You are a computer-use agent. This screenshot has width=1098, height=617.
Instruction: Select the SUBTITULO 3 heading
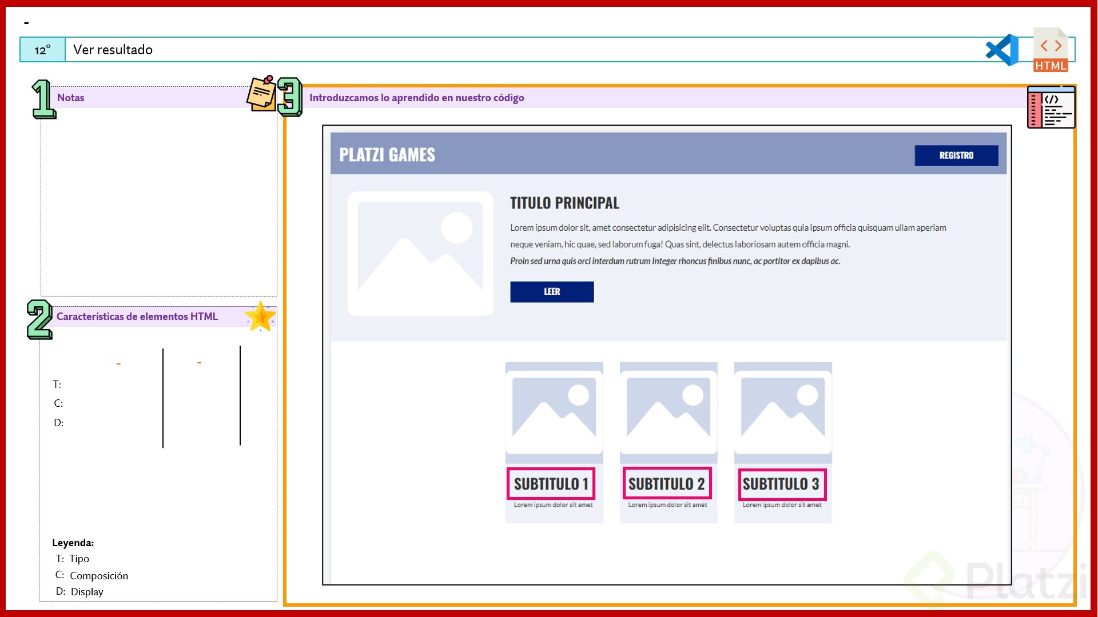coord(782,484)
